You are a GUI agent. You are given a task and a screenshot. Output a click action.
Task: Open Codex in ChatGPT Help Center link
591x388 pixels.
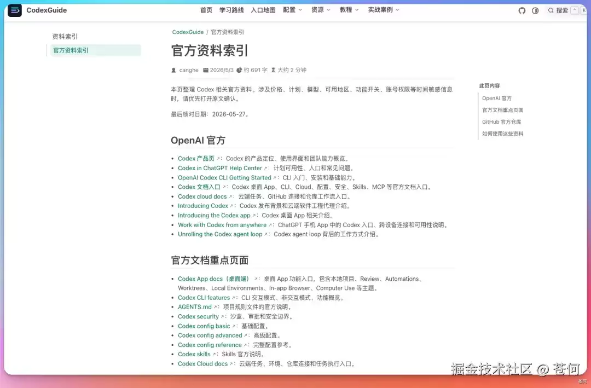[220, 168]
